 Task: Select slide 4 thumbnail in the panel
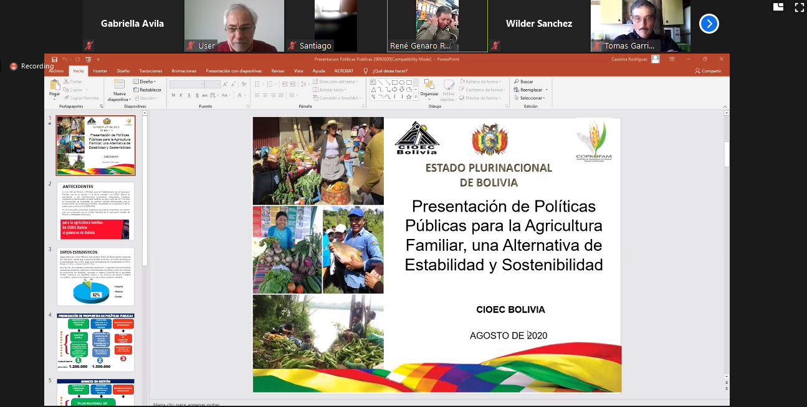pos(95,342)
